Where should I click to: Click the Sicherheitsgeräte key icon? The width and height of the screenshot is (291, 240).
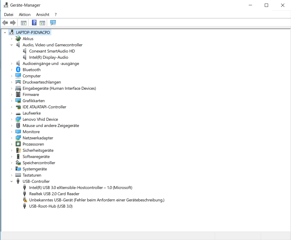click(x=18, y=150)
